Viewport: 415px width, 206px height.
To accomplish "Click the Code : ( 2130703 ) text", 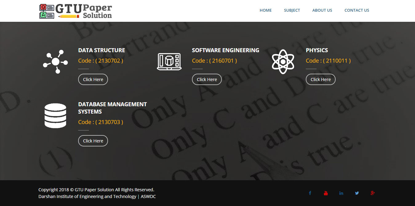I will coord(101,122).
